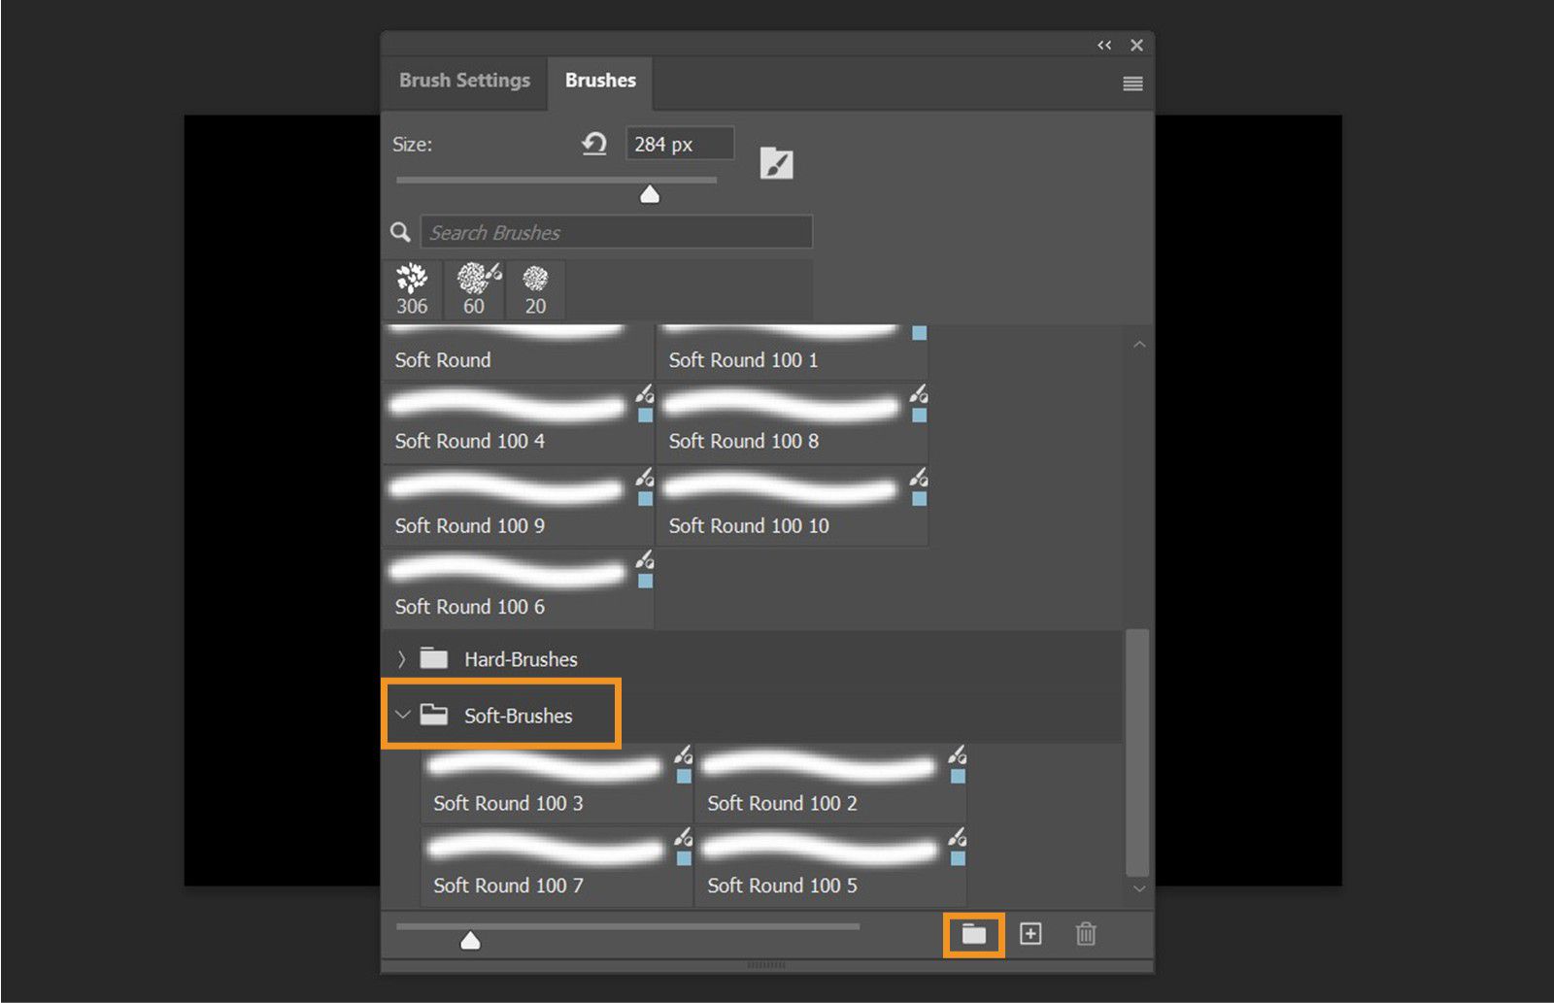This screenshot has width=1554, height=1003.
Task: Click the tool preset icon on Soft Round 100 10
Action: 919,477
